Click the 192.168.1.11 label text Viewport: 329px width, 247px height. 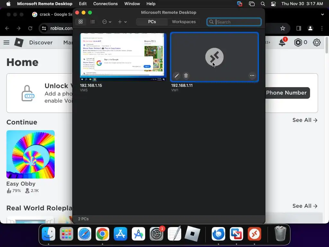click(182, 86)
